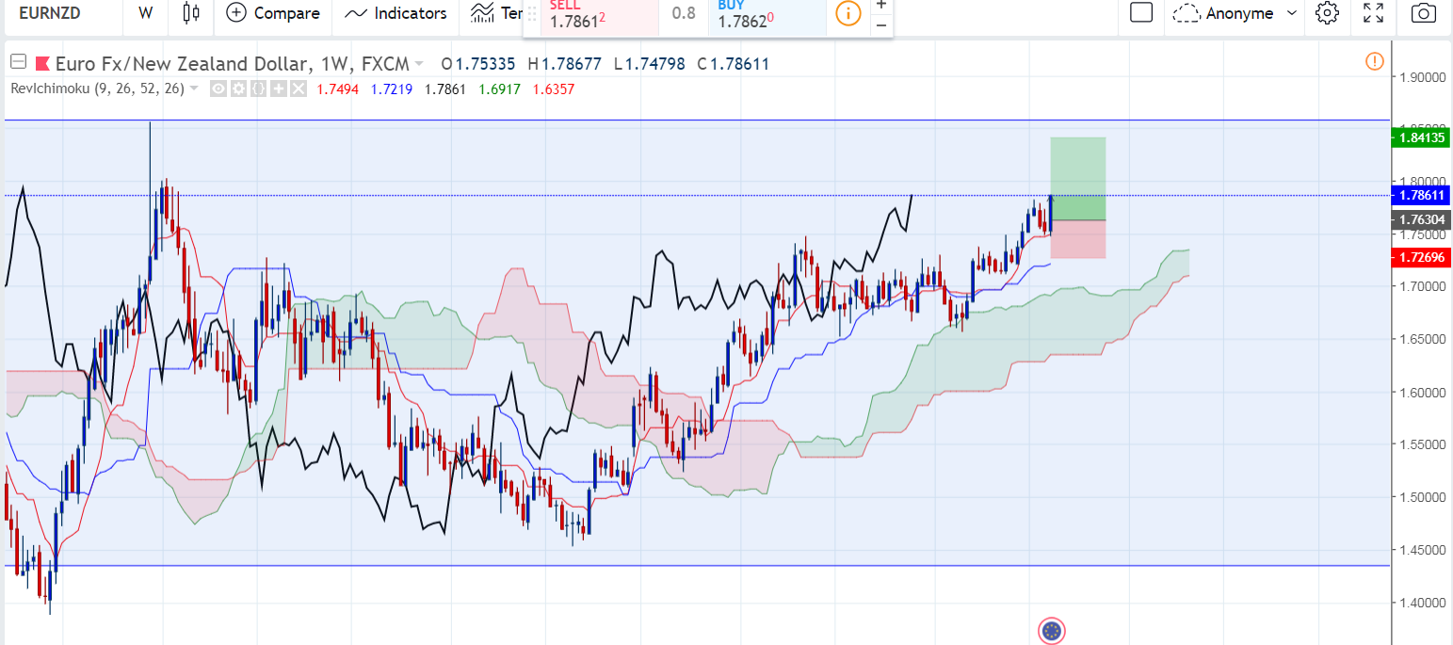Click the 1.90000 price scale label
The height and width of the screenshot is (645, 1453).
coord(1423,76)
